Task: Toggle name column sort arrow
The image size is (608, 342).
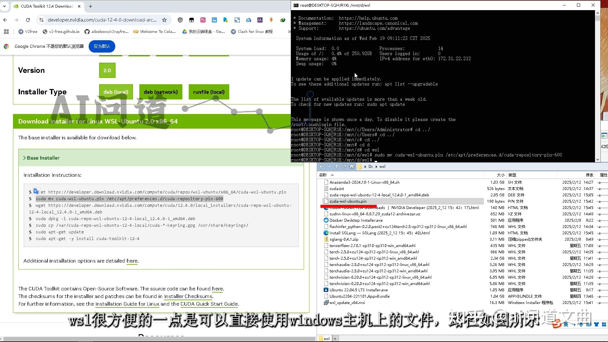Action: pos(332,175)
